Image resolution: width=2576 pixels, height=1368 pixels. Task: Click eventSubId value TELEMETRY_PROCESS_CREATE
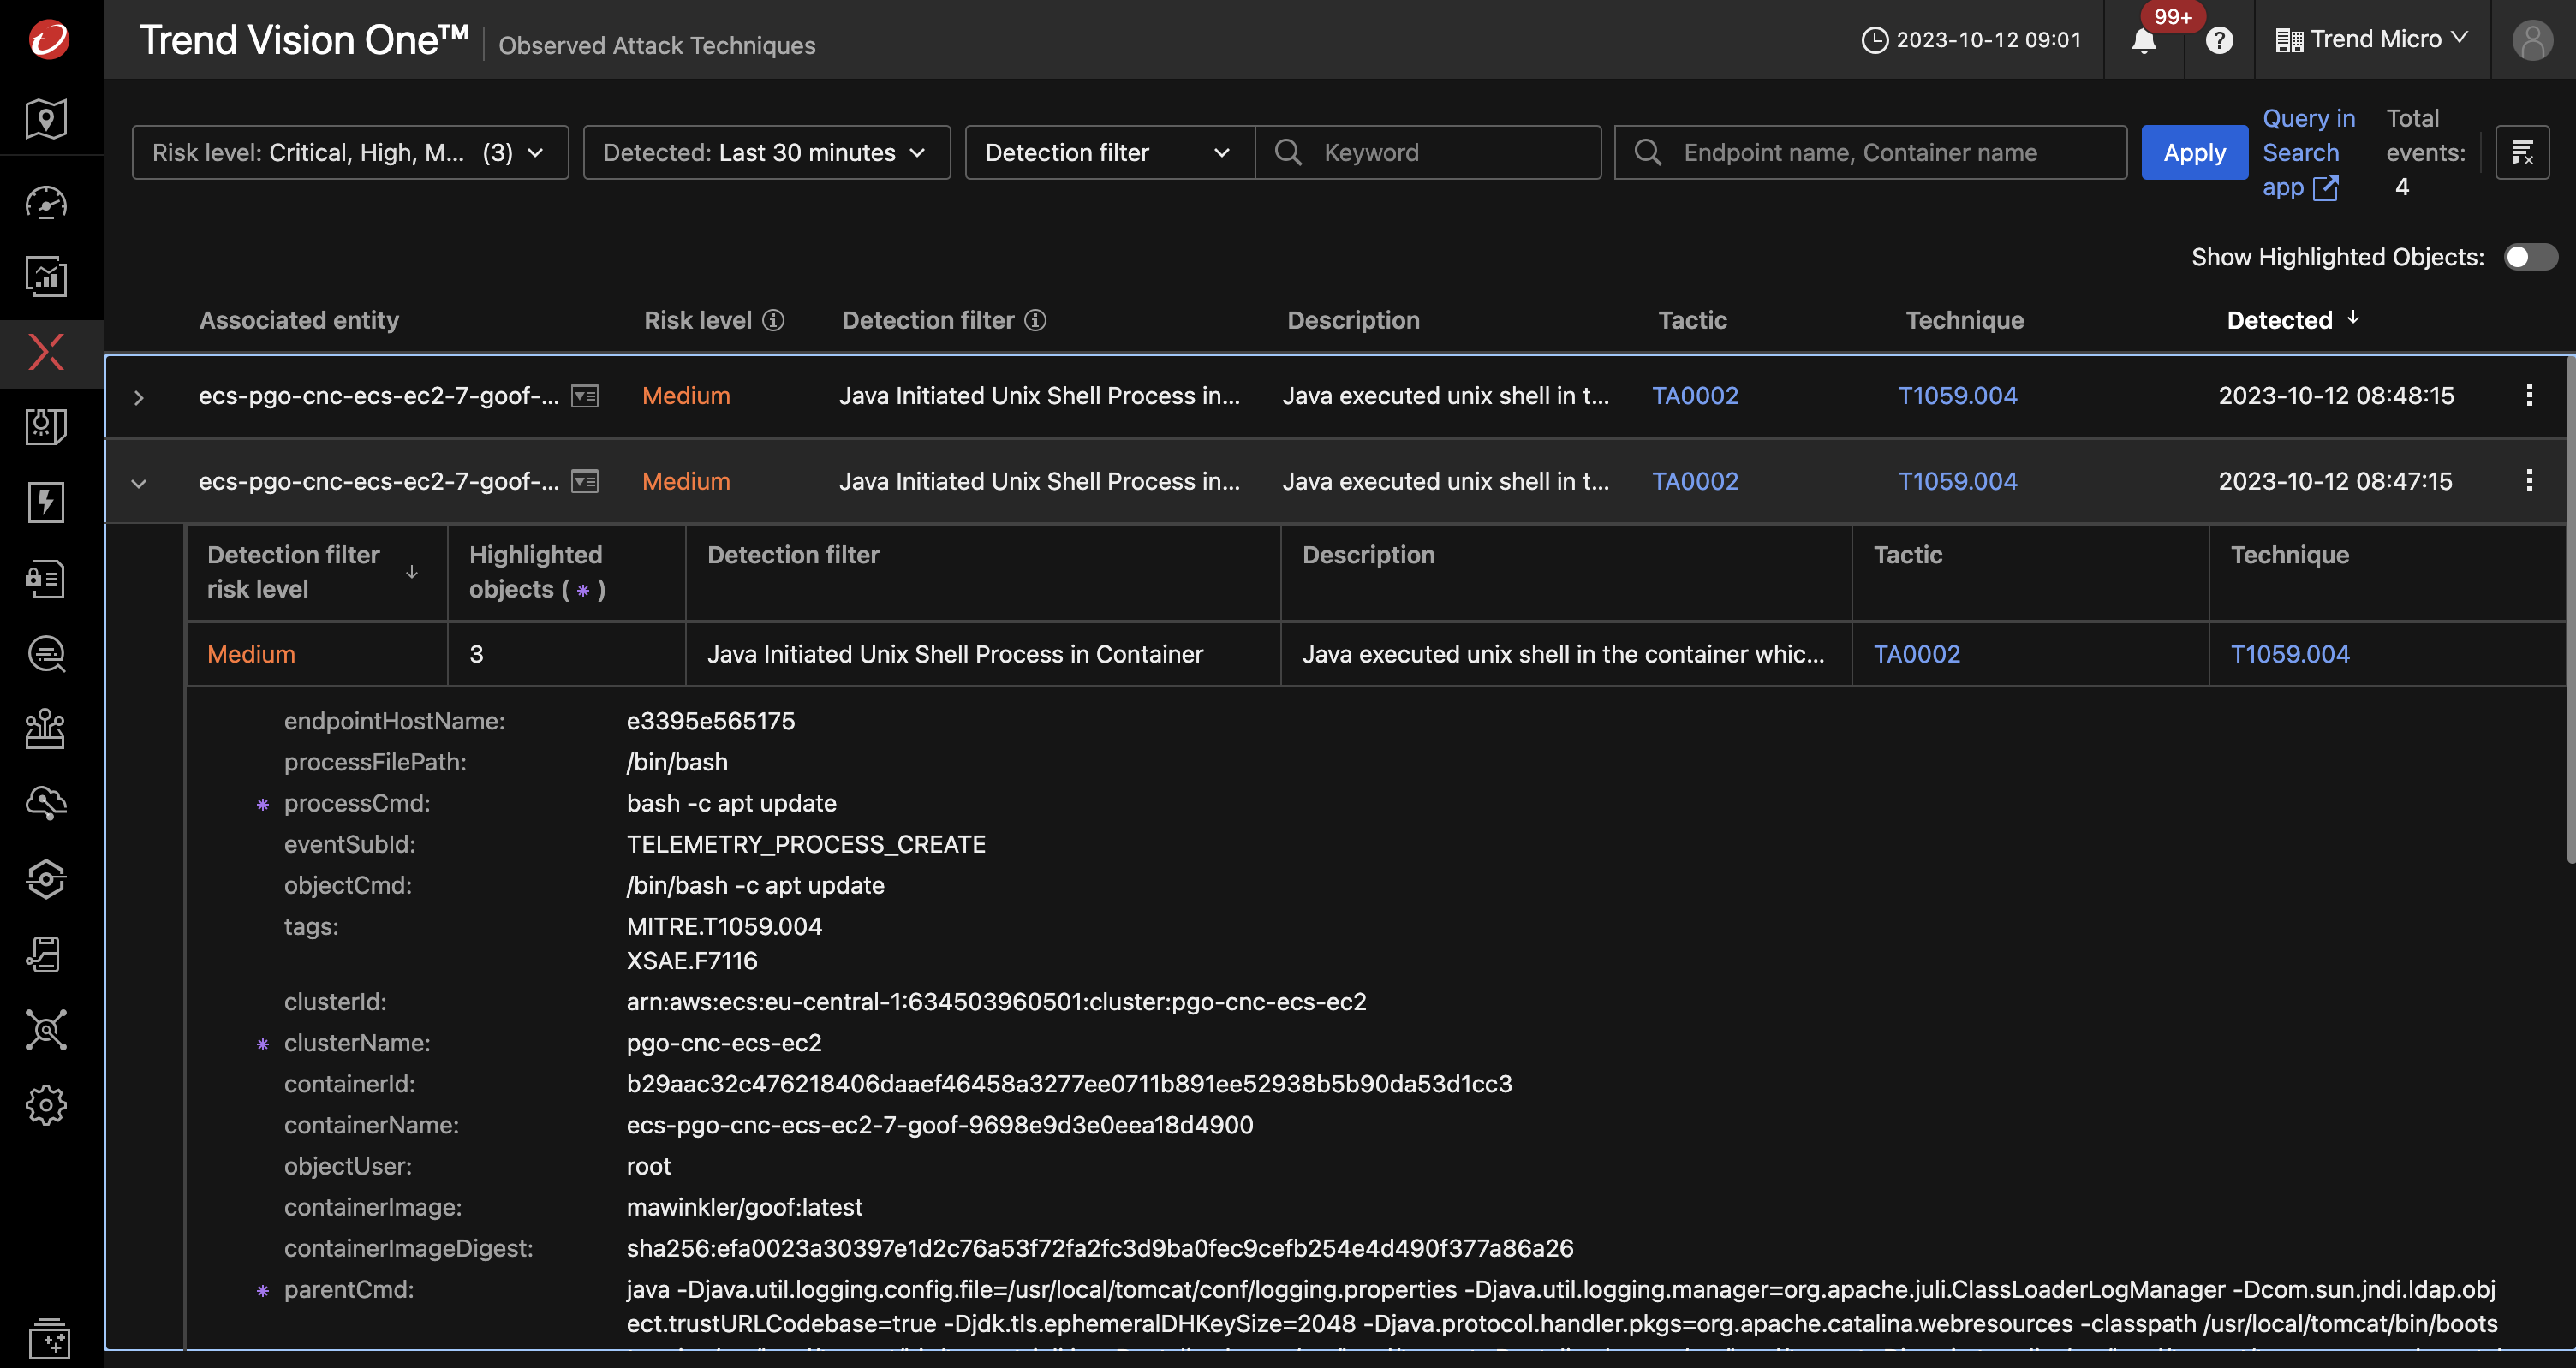806,844
